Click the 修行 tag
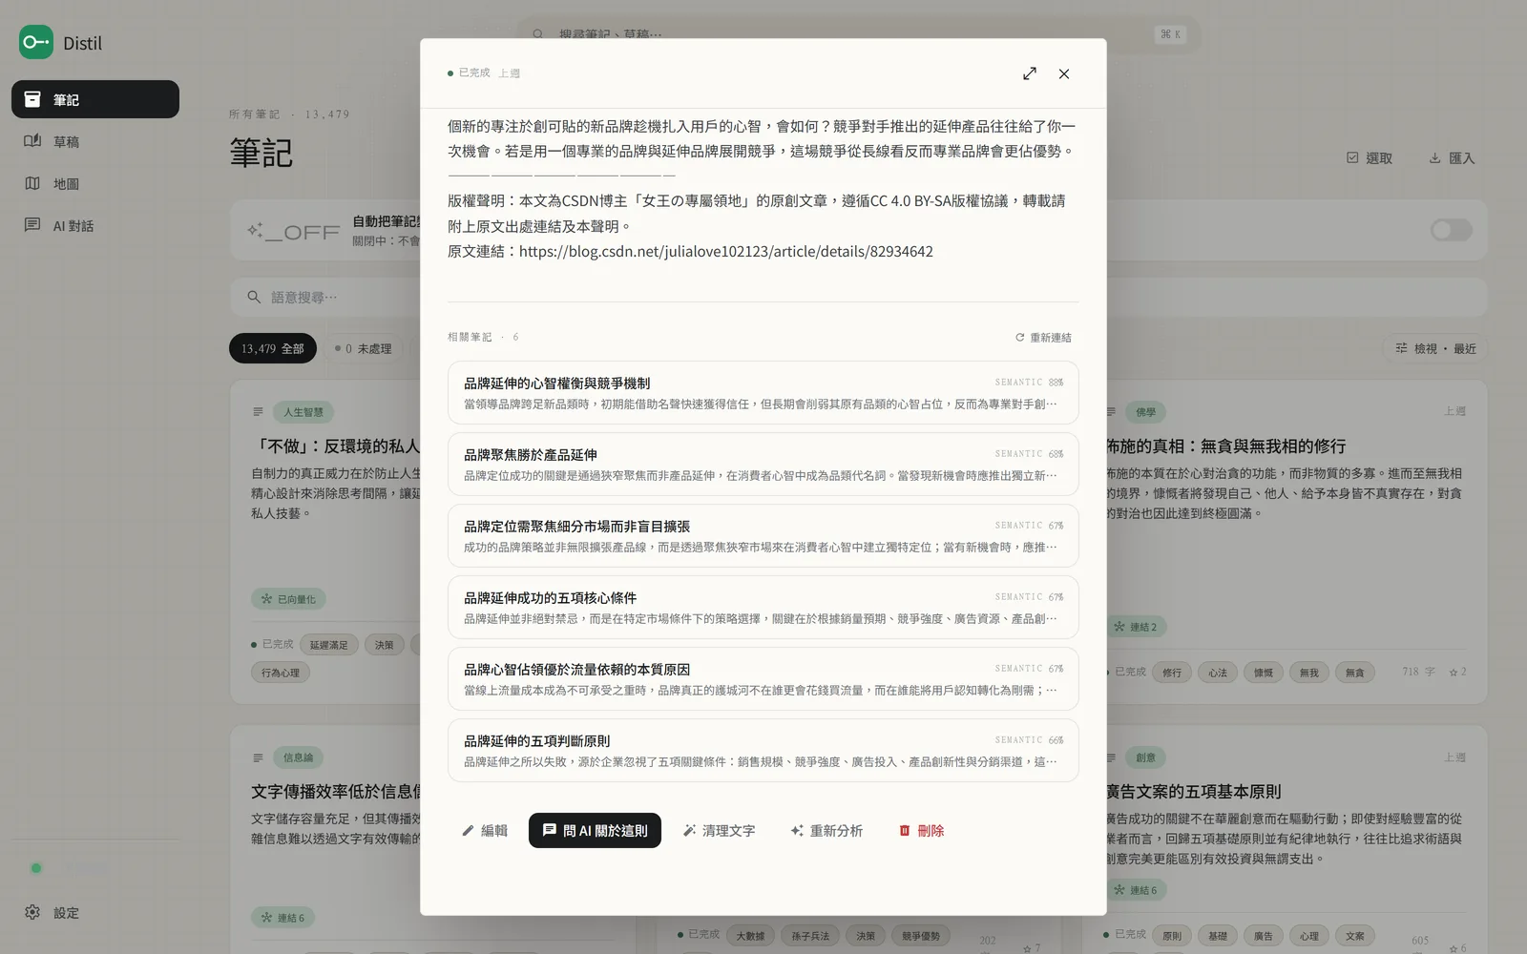Viewport: 1527px width, 954px height. click(1172, 673)
